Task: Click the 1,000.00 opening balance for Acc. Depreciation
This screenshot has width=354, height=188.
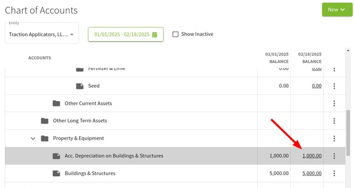Action: 279,156
